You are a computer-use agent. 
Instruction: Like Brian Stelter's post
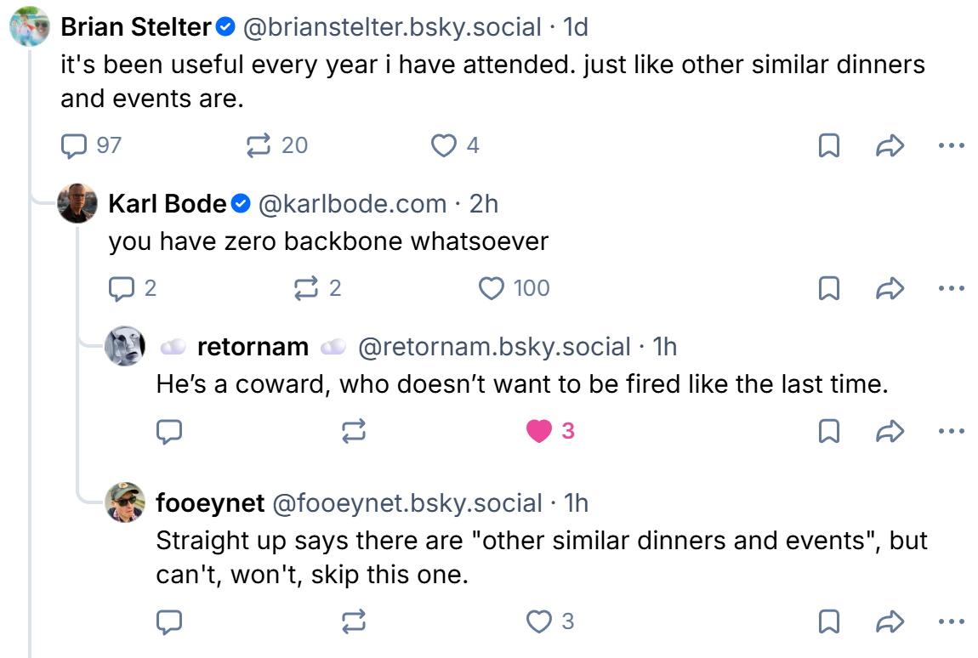[x=444, y=146]
